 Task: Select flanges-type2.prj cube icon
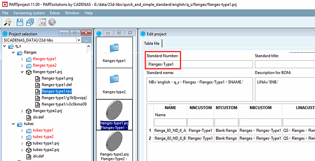(29, 111)
